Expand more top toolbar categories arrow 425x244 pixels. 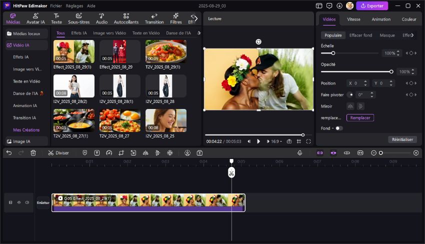pyautogui.click(x=196, y=18)
